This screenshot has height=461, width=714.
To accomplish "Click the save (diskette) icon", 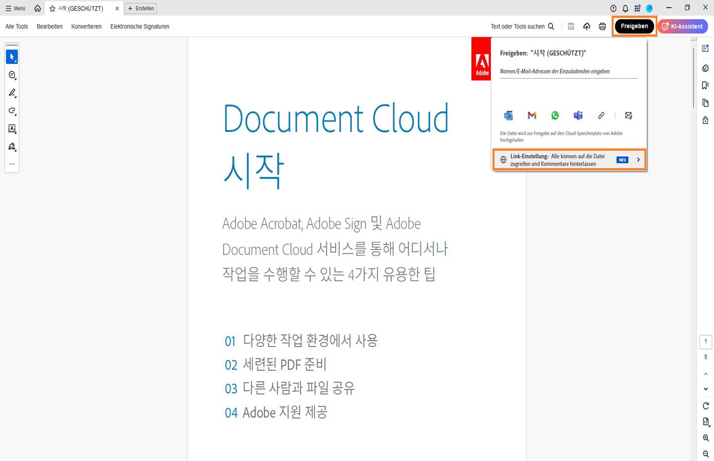I will [571, 26].
